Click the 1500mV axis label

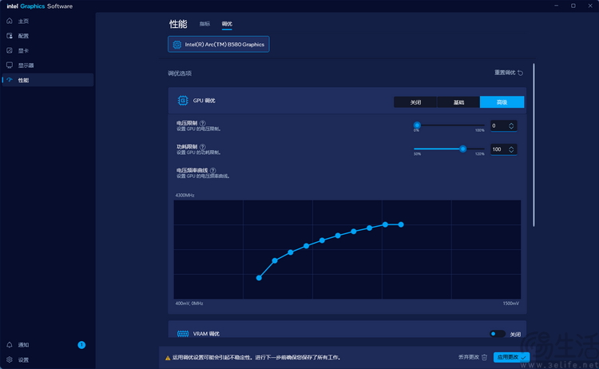point(511,304)
